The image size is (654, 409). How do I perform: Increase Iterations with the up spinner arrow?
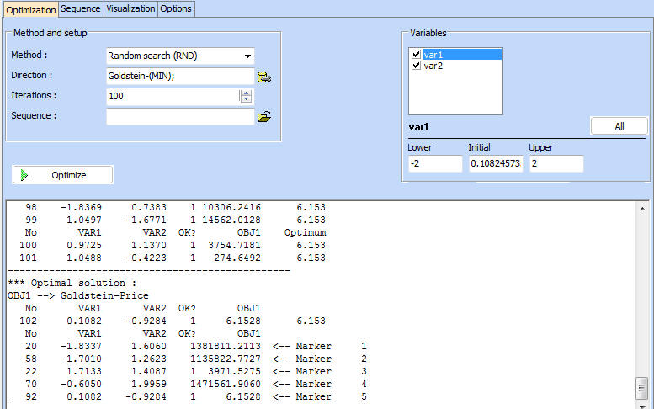coord(246,93)
